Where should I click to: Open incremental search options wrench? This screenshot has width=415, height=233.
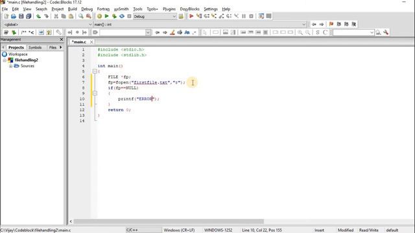tap(386, 32)
